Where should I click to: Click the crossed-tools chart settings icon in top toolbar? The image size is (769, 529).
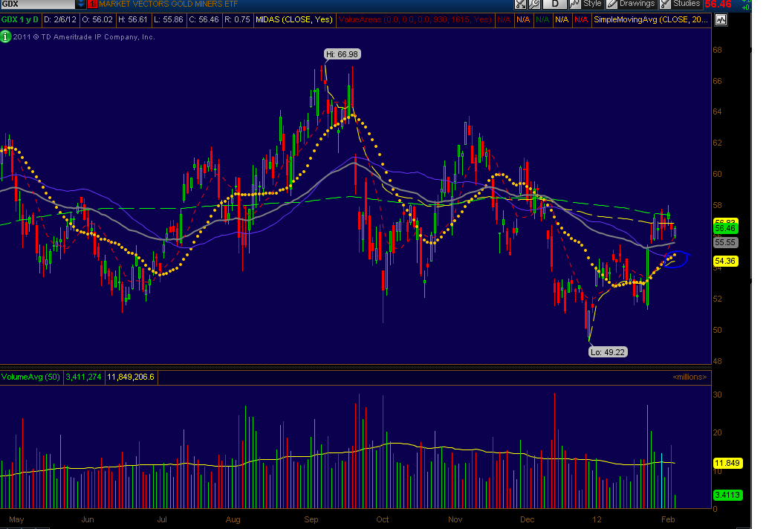(520, 4)
